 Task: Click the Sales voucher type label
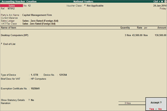point(12,5)
